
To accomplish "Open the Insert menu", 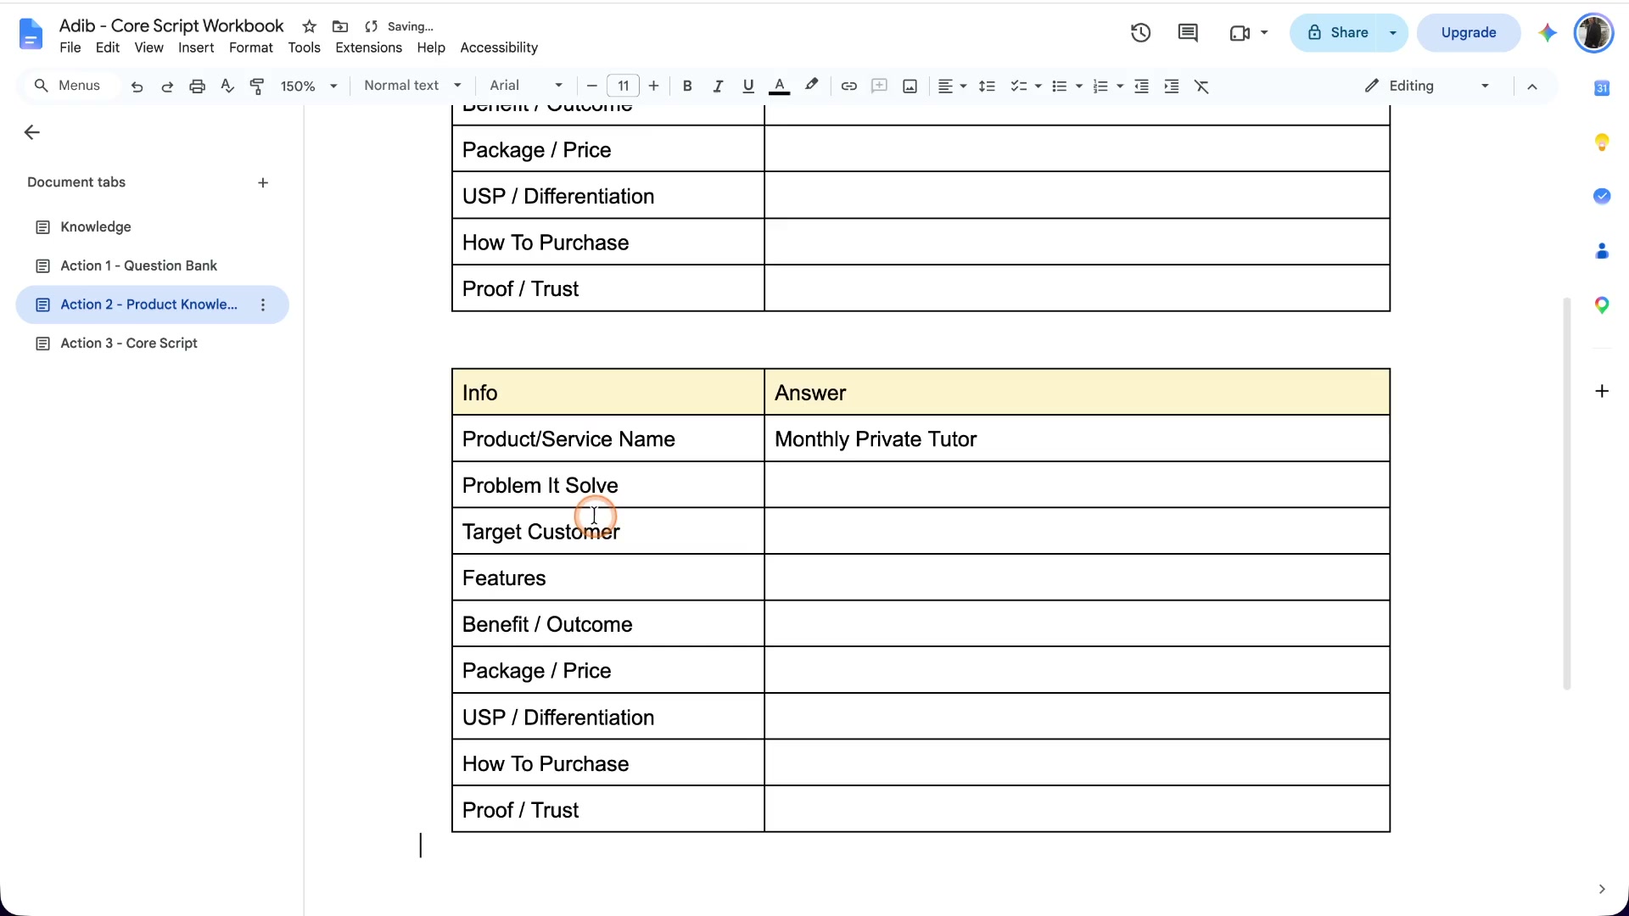I will (x=196, y=47).
